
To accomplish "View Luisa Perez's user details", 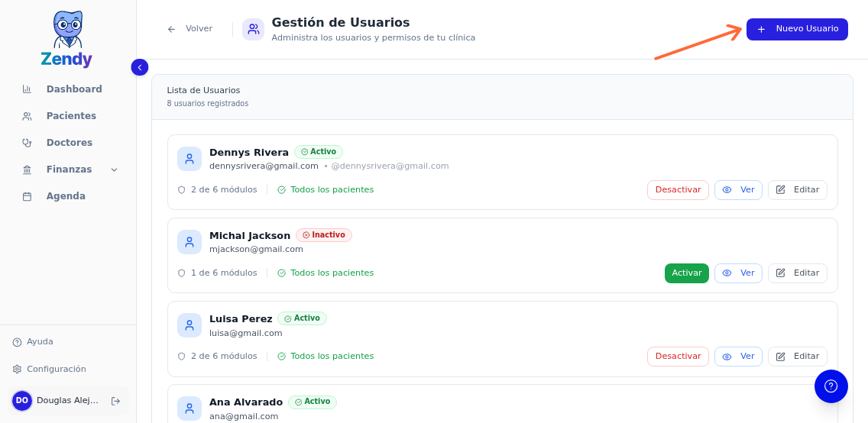I will tap(738, 357).
